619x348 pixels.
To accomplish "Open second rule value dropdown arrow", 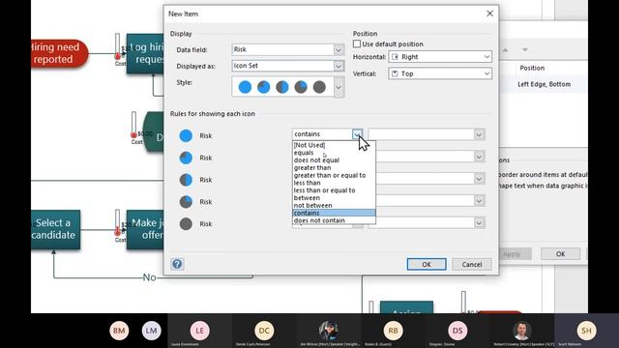I will 479,157.
